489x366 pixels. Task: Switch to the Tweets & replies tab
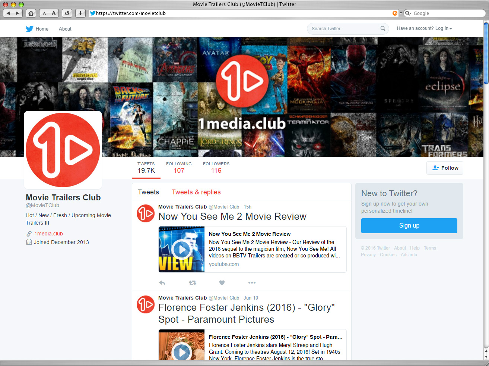[x=196, y=192]
